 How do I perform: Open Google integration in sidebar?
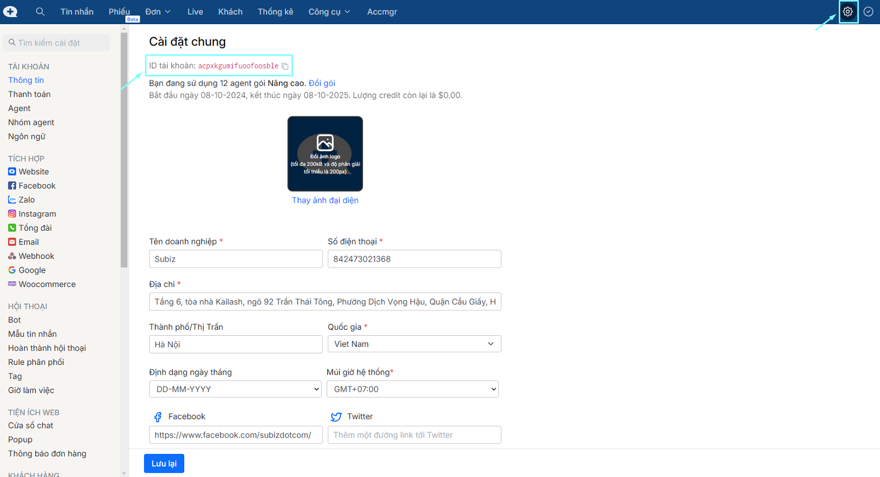[32, 270]
